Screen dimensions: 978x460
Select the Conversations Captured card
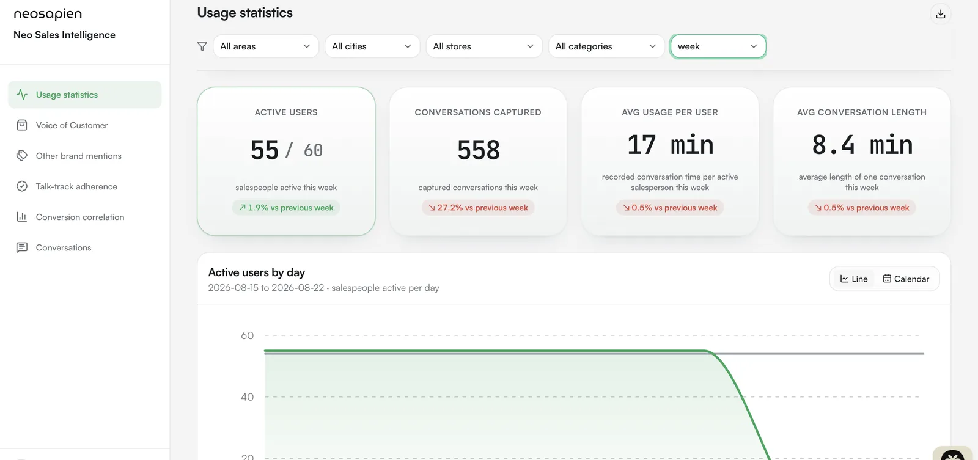pos(478,161)
